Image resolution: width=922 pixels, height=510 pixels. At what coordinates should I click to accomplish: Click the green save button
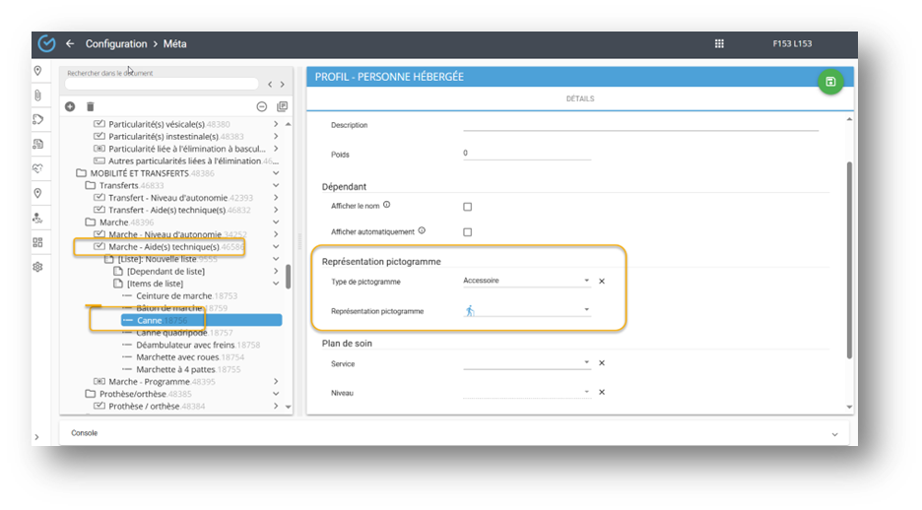[x=830, y=82]
